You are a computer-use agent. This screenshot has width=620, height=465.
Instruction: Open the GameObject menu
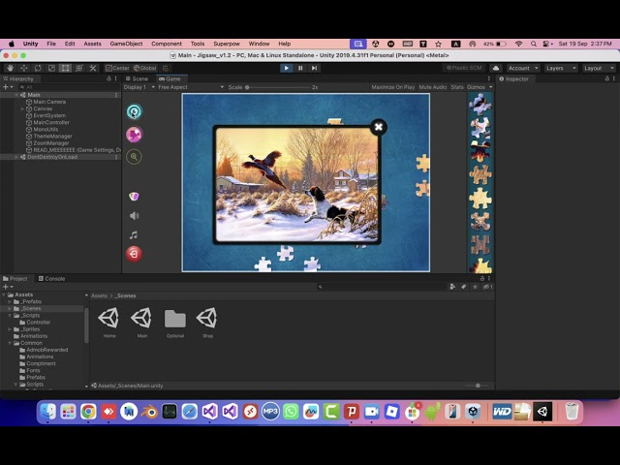126,44
